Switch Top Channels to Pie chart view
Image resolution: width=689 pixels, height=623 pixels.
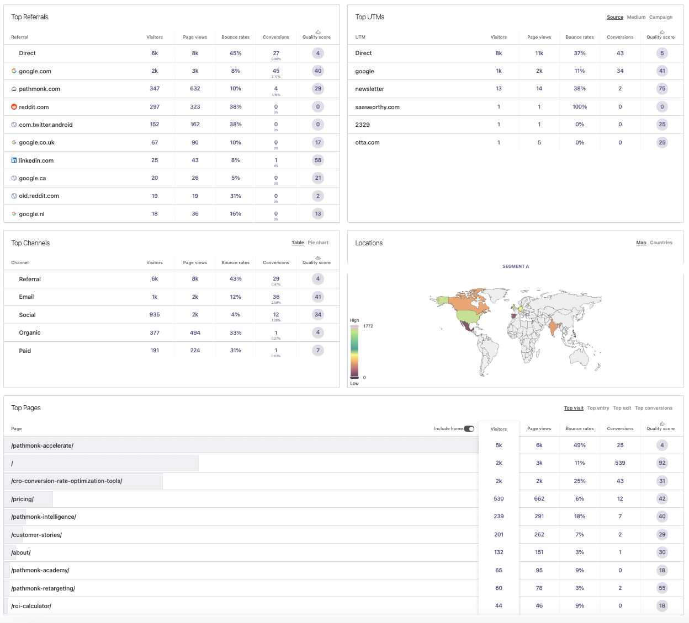point(318,243)
